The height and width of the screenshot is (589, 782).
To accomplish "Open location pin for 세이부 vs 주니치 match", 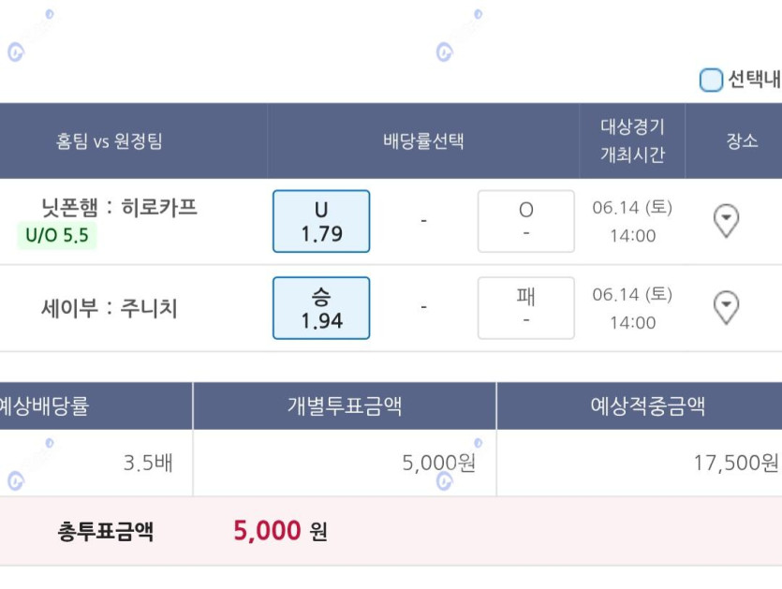I will (726, 307).
